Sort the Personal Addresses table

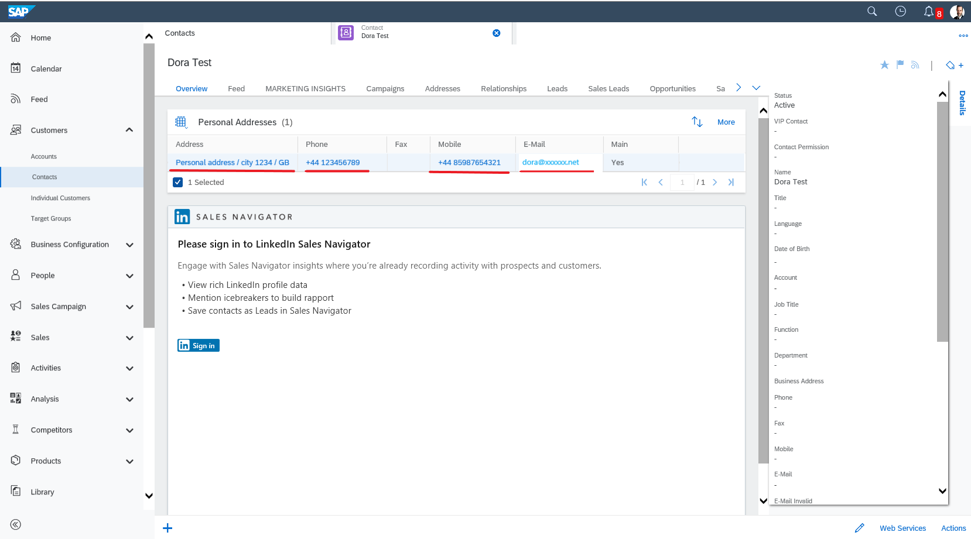click(x=697, y=122)
